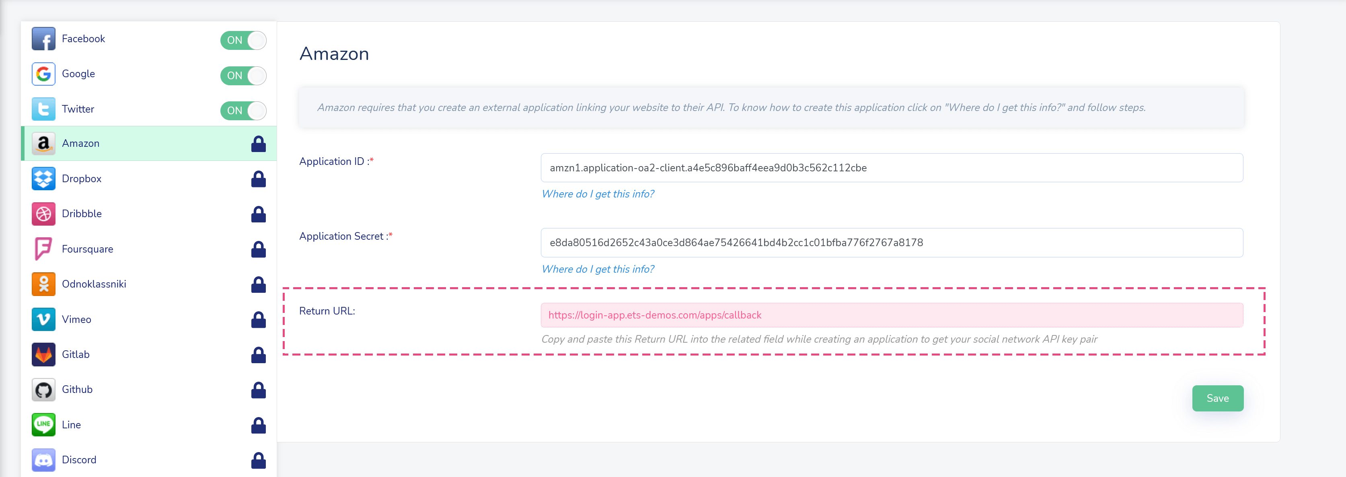Viewport: 1346px width, 477px height.
Task: Open Discord network settings
Action: click(149, 460)
